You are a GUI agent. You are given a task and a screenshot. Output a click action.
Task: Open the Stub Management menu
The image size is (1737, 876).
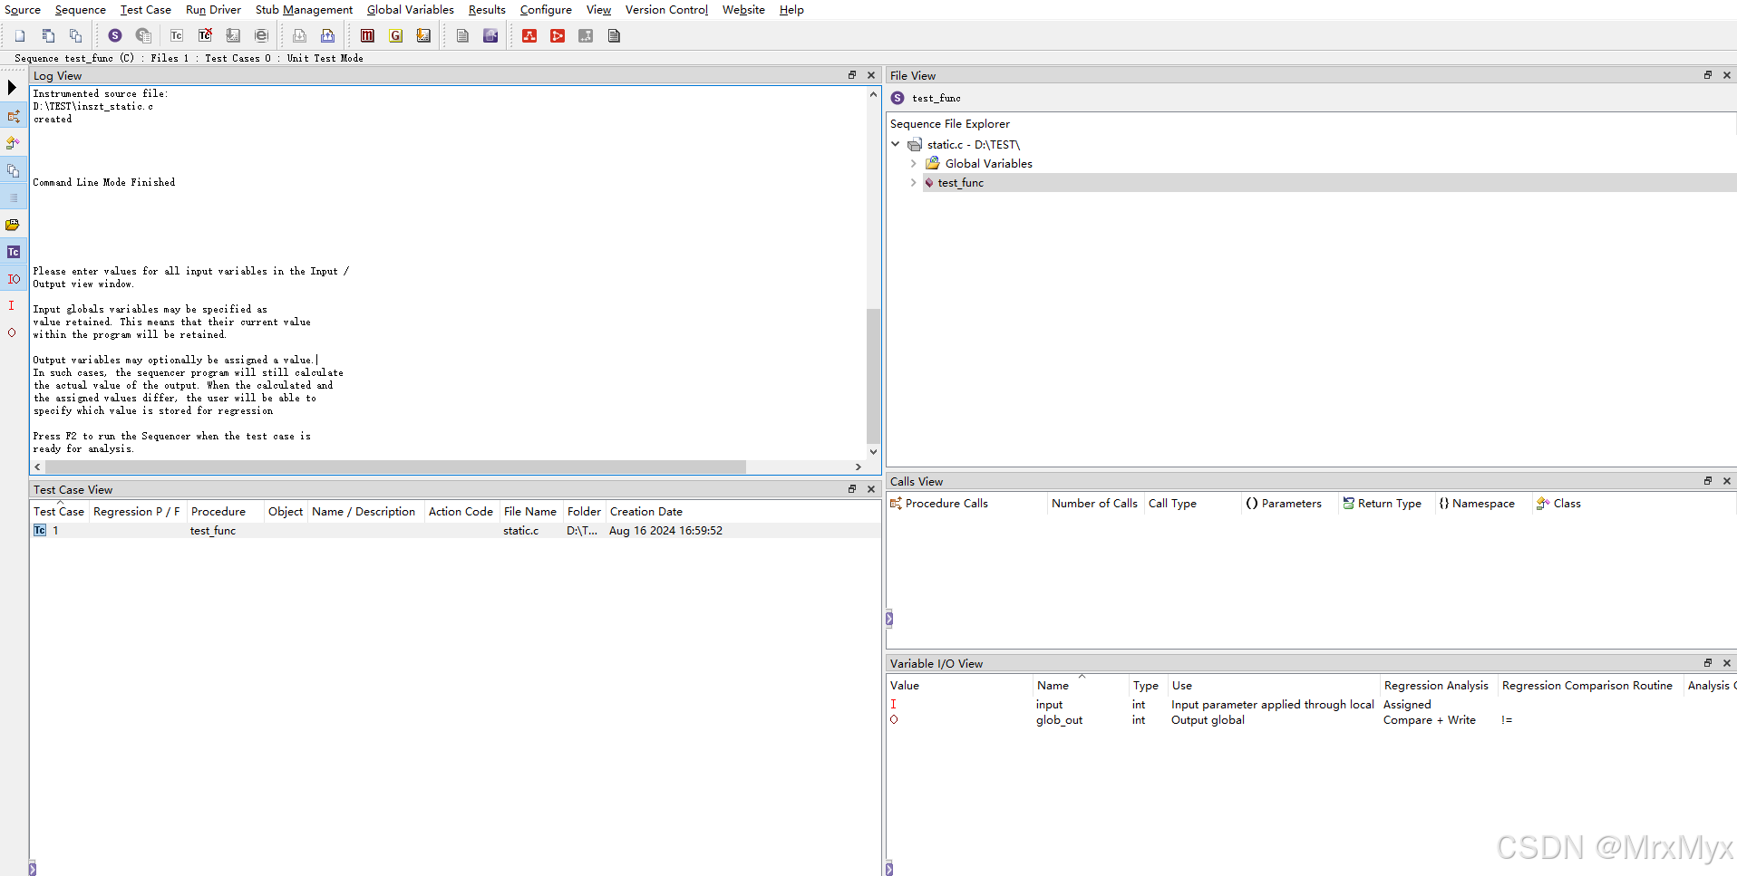pyautogui.click(x=304, y=10)
